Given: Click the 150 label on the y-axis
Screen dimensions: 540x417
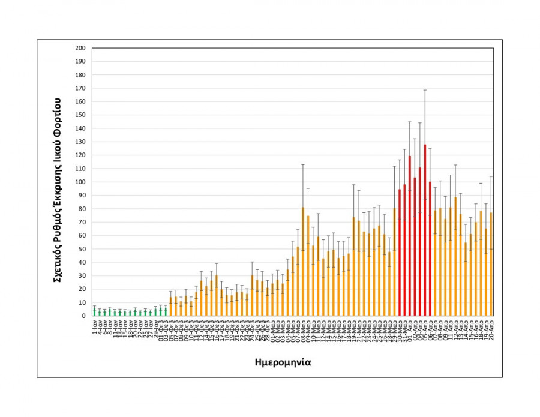Looking at the screenshot, I should (81, 115).
